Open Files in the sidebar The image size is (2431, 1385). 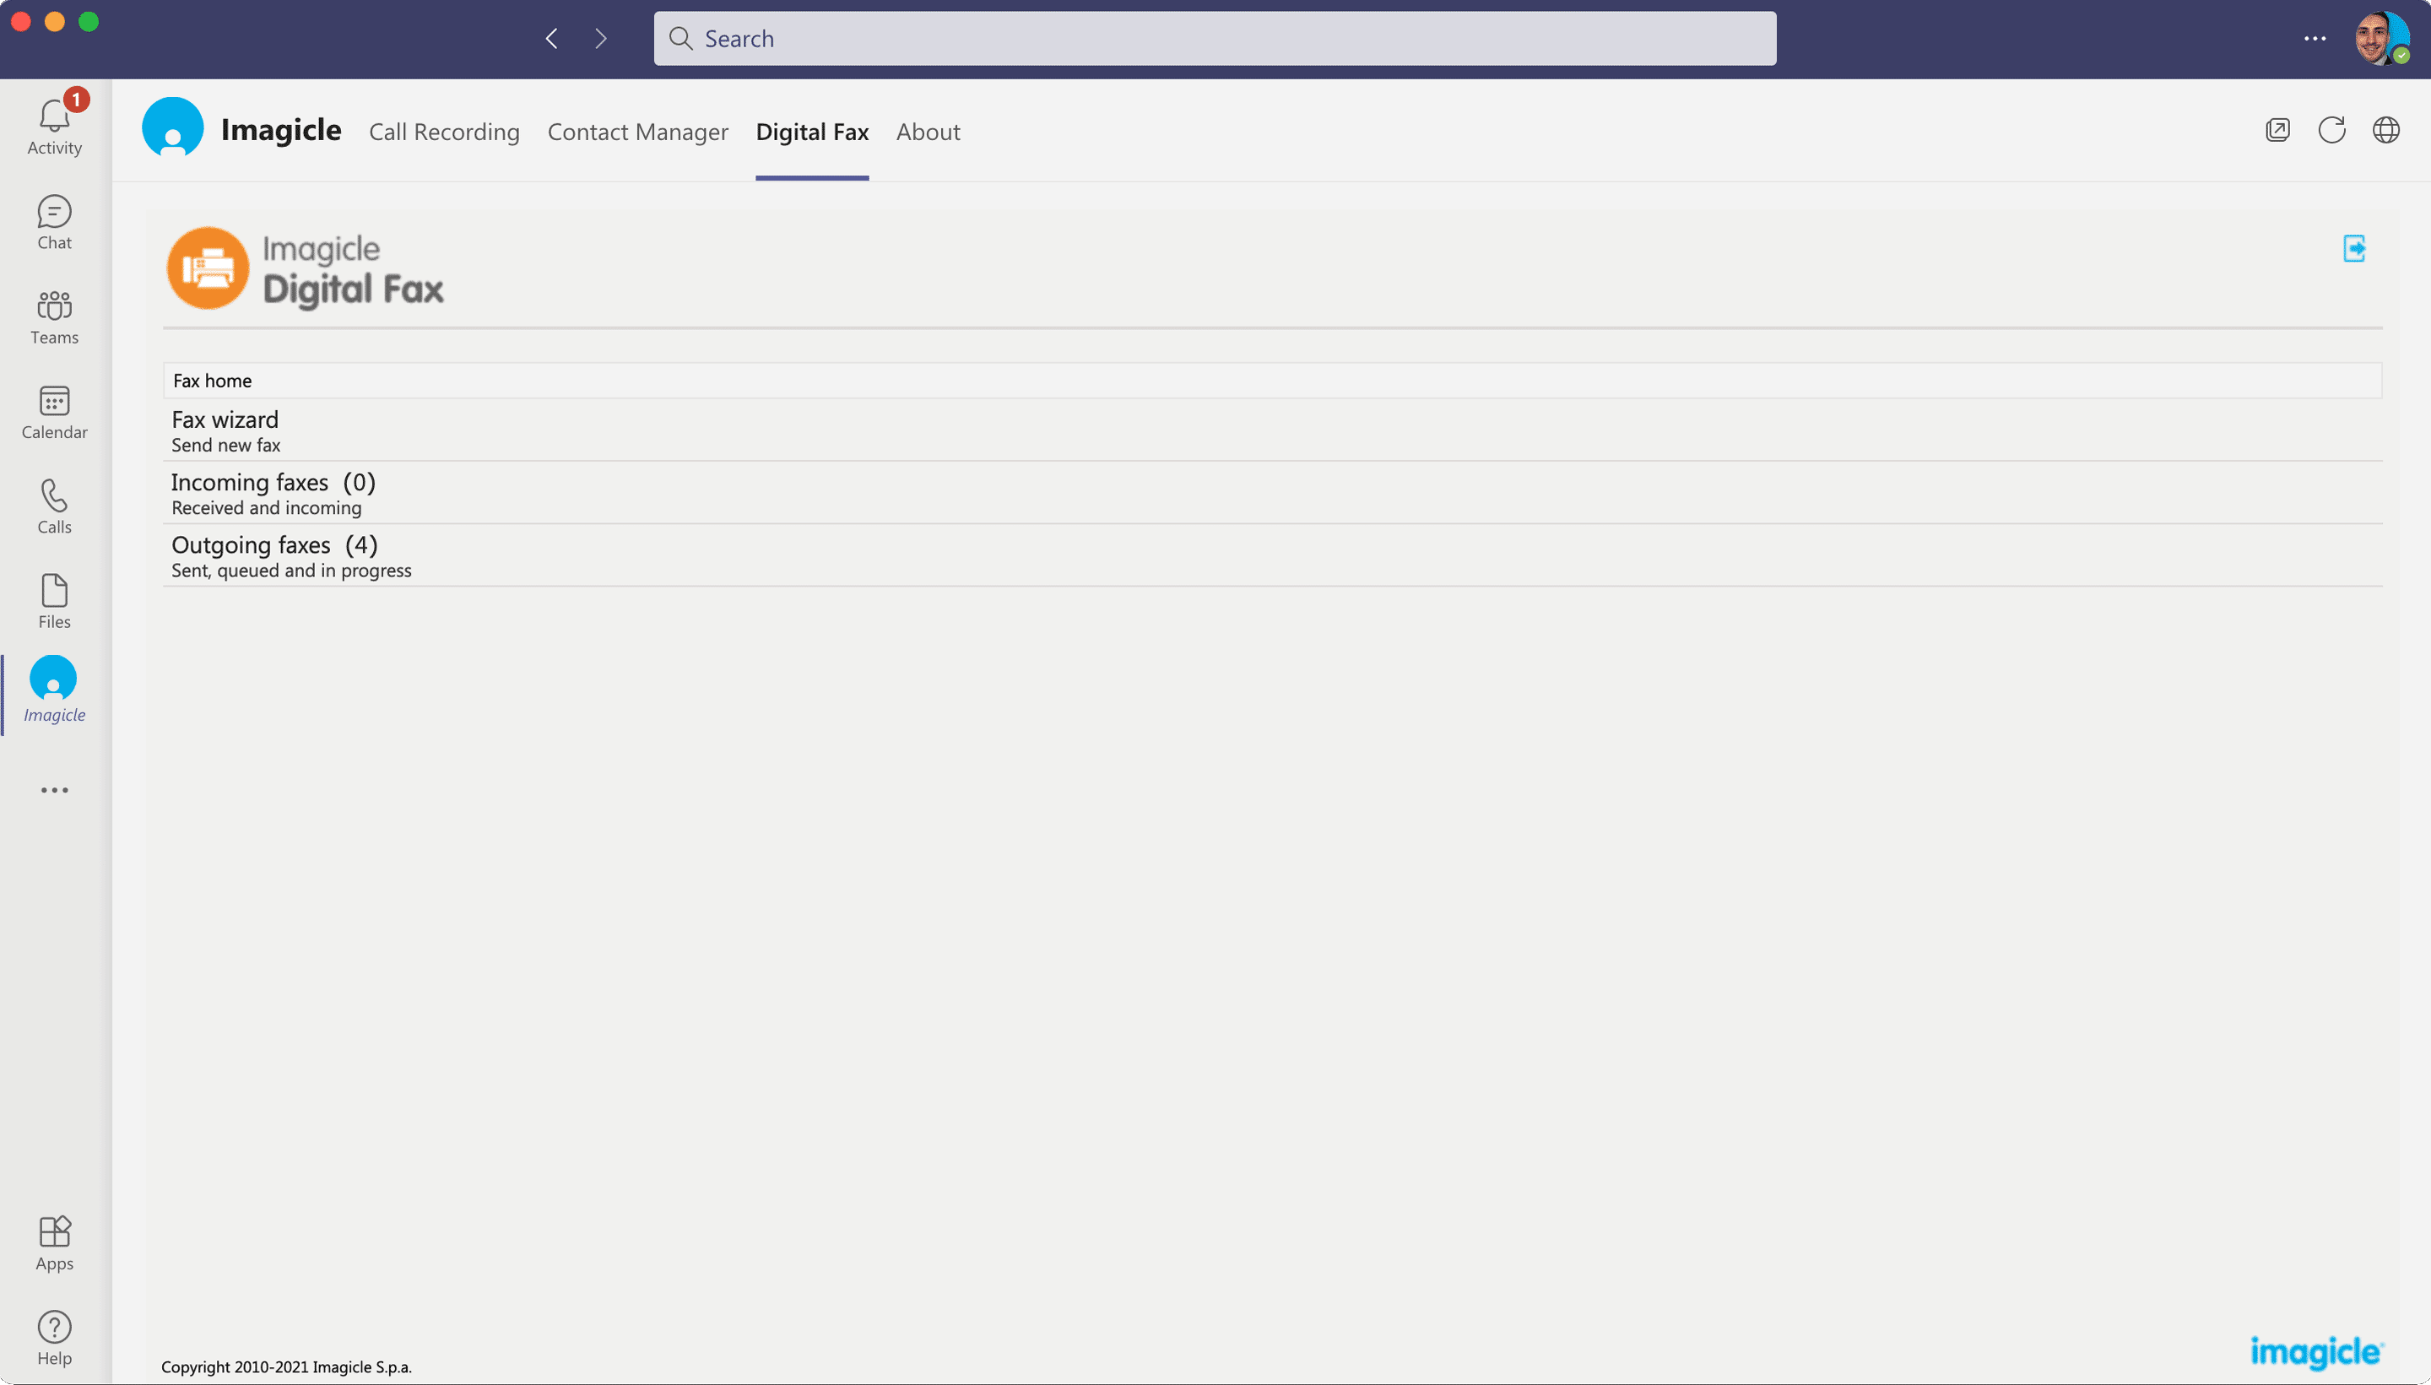[x=54, y=601]
